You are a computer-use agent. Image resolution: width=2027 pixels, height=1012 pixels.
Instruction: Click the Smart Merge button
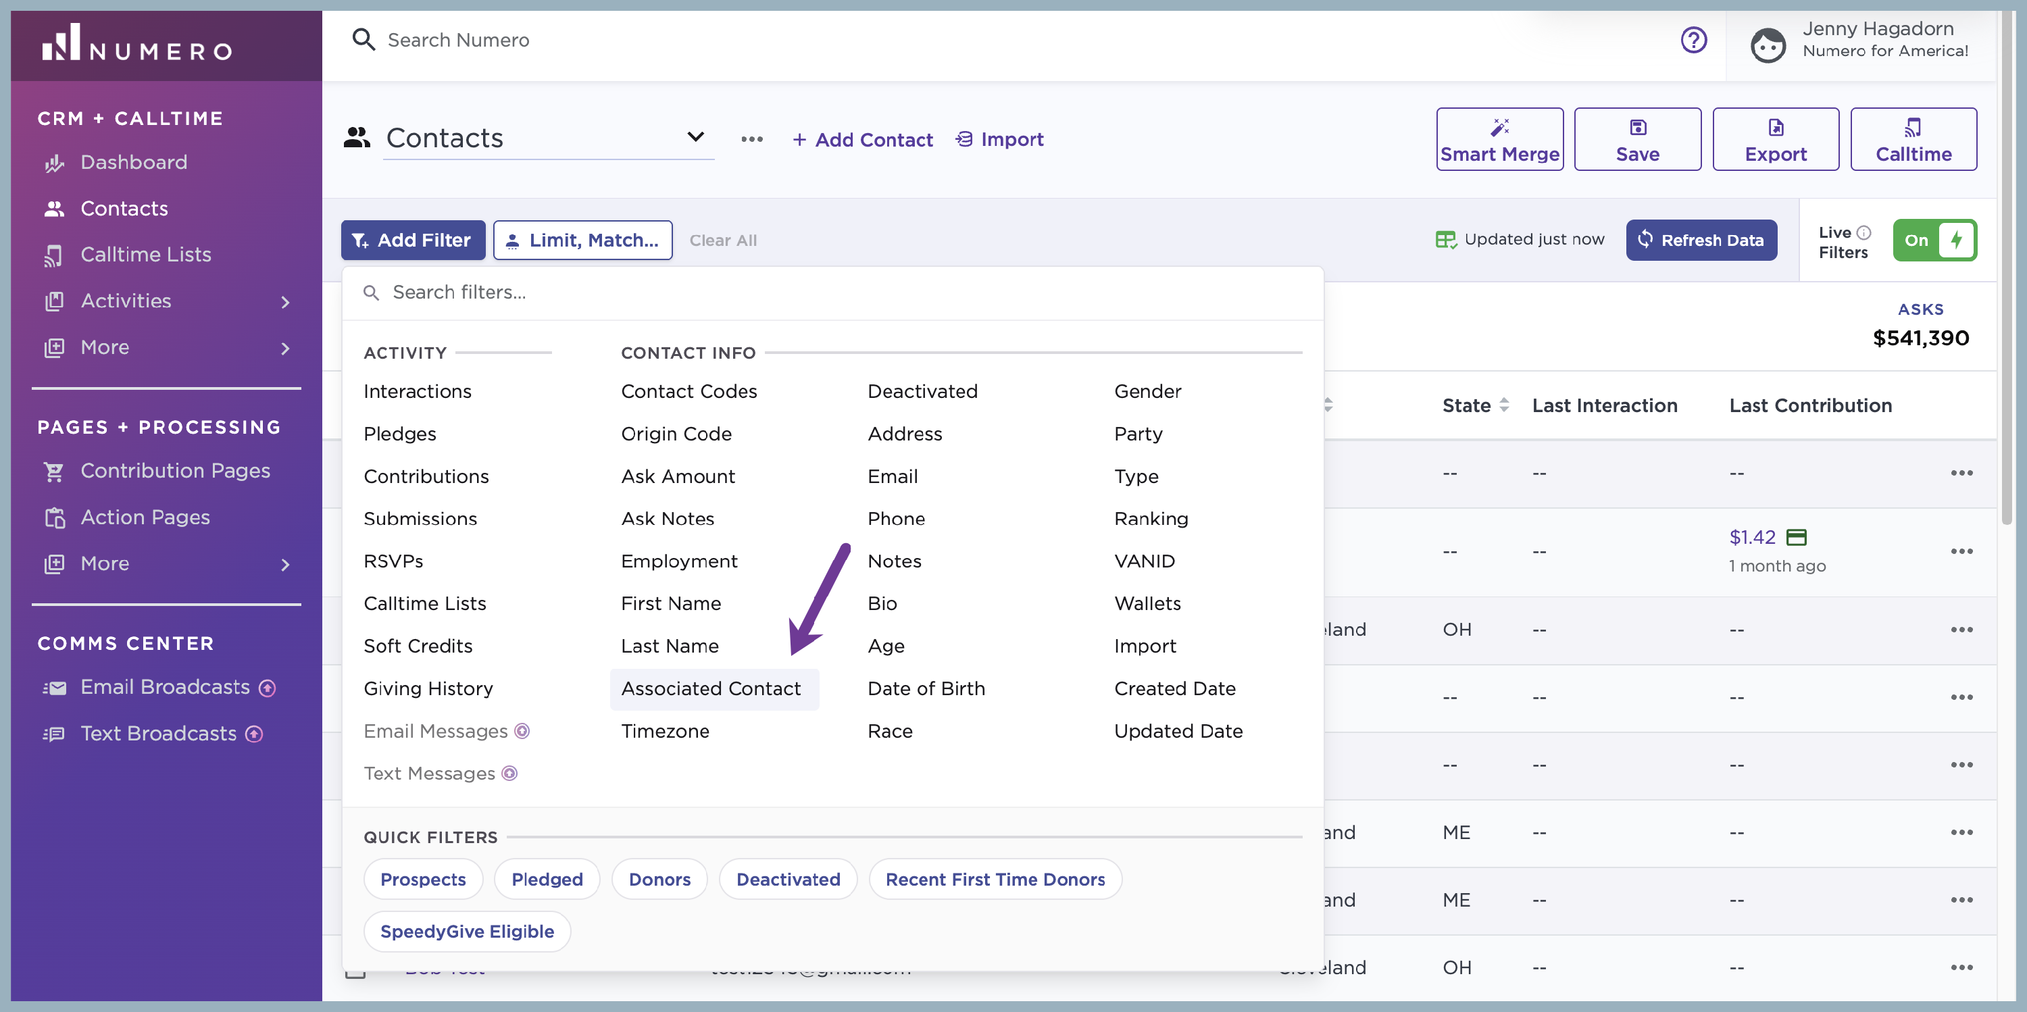1499,139
